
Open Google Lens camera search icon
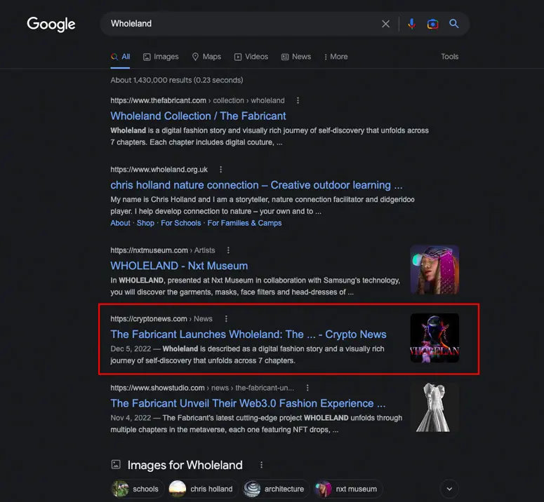click(x=432, y=24)
